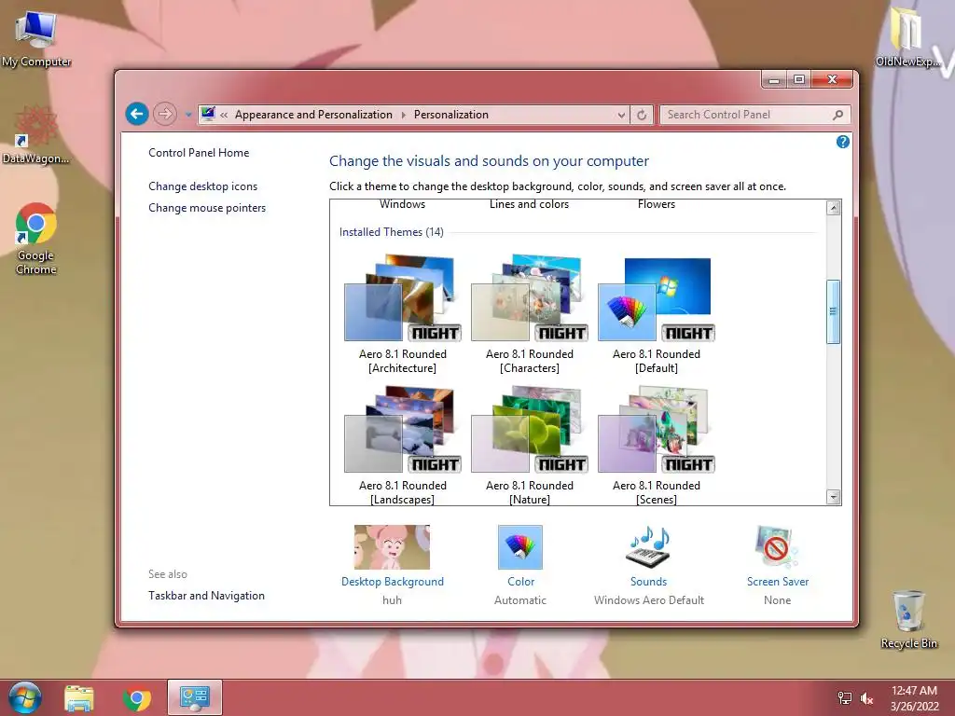Select Aero 8.1 Rounded [Architecture] theme
The height and width of the screenshot is (716, 955).
(403, 314)
